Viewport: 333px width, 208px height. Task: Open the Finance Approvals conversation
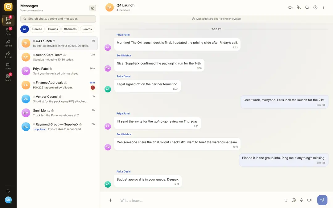58,85
